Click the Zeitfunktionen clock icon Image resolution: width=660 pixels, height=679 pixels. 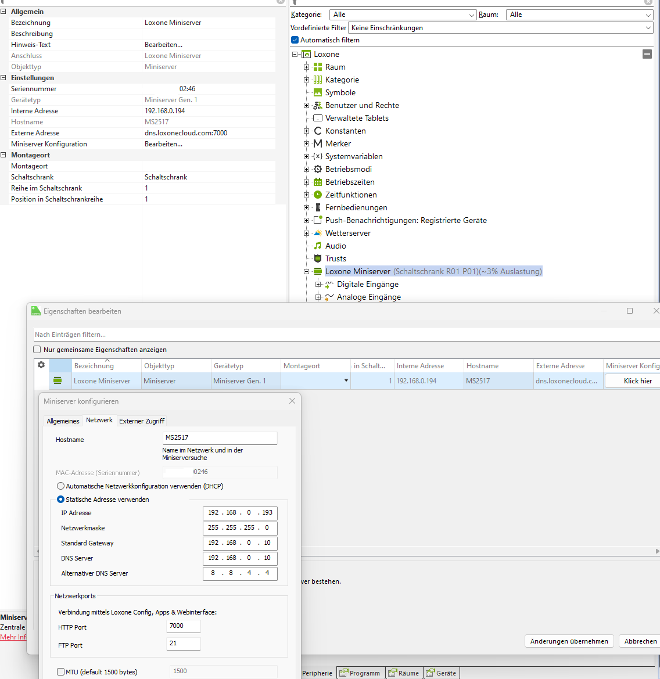point(318,195)
